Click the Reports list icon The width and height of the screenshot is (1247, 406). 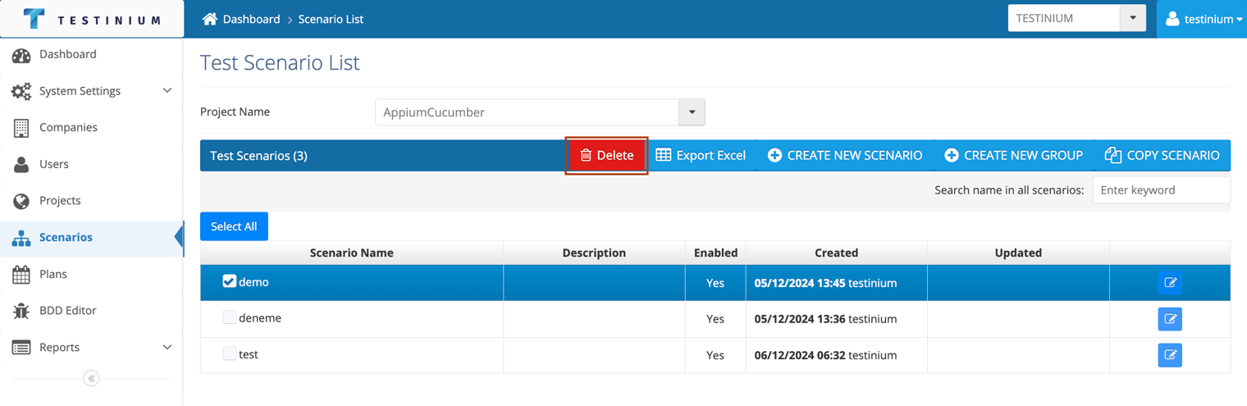(x=21, y=348)
